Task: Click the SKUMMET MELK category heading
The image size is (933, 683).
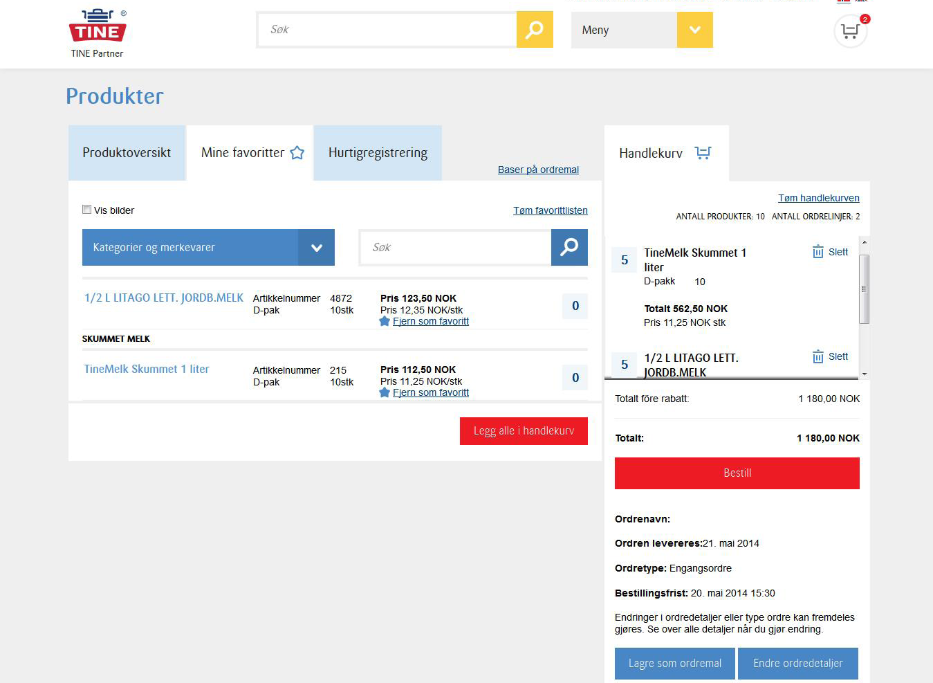Action: [116, 338]
